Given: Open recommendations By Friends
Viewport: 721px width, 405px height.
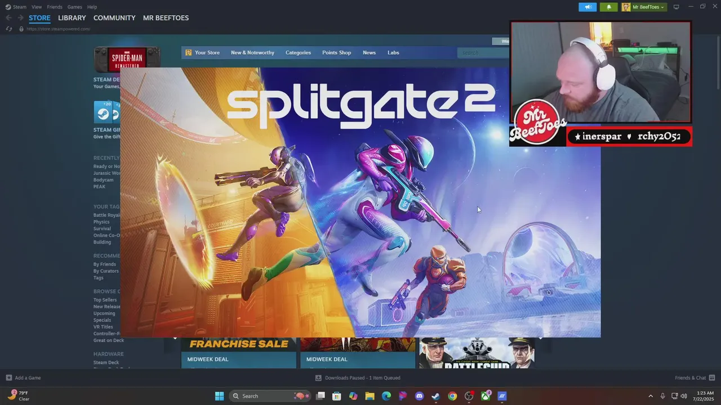Looking at the screenshot, I should click(x=105, y=264).
